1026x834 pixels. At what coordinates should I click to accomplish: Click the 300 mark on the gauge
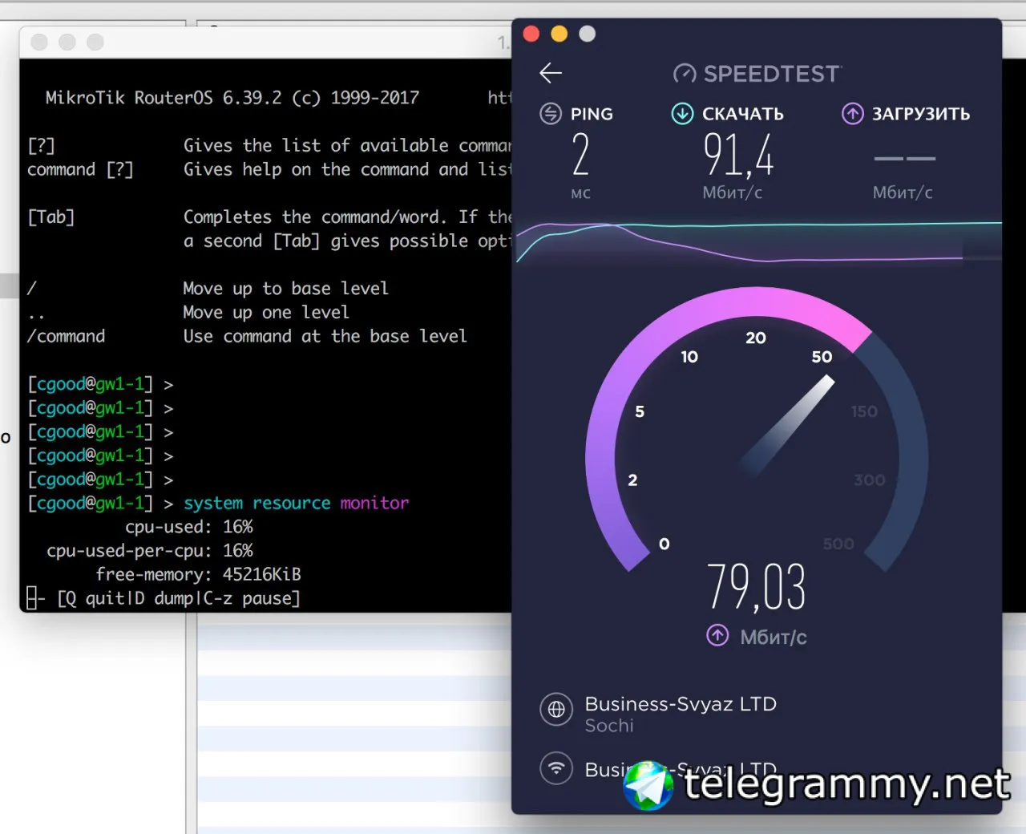[x=870, y=480]
